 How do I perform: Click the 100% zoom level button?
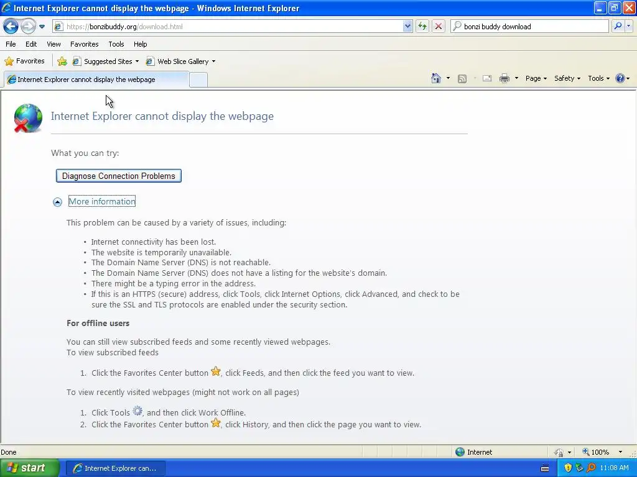point(596,452)
